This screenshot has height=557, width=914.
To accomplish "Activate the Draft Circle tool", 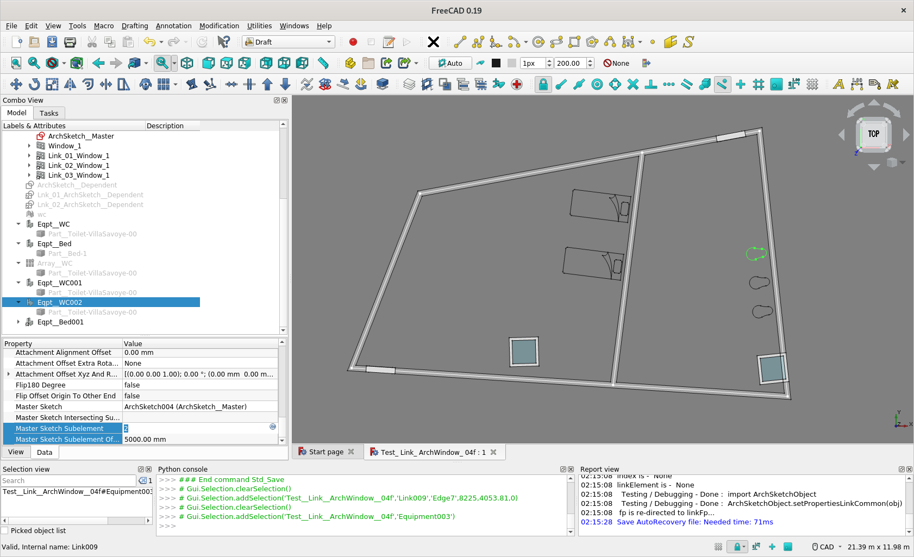I will tap(539, 42).
